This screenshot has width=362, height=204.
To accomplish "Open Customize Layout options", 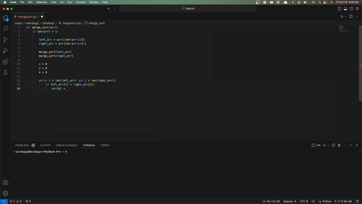I will pyautogui.click(x=357, y=8).
